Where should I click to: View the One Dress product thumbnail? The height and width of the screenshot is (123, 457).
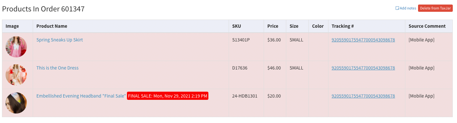point(16,75)
